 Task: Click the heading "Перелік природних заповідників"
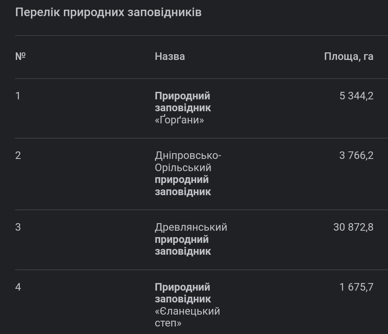tap(108, 12)
